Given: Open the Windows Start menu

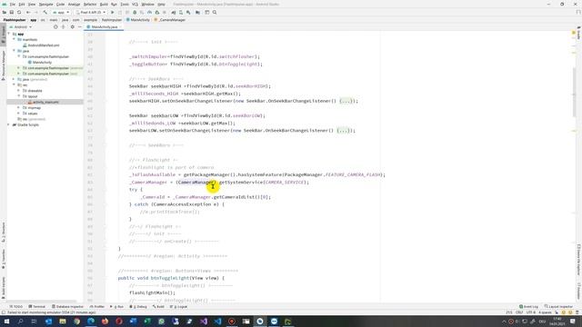Looking at the screenshot, I should 6,321.
